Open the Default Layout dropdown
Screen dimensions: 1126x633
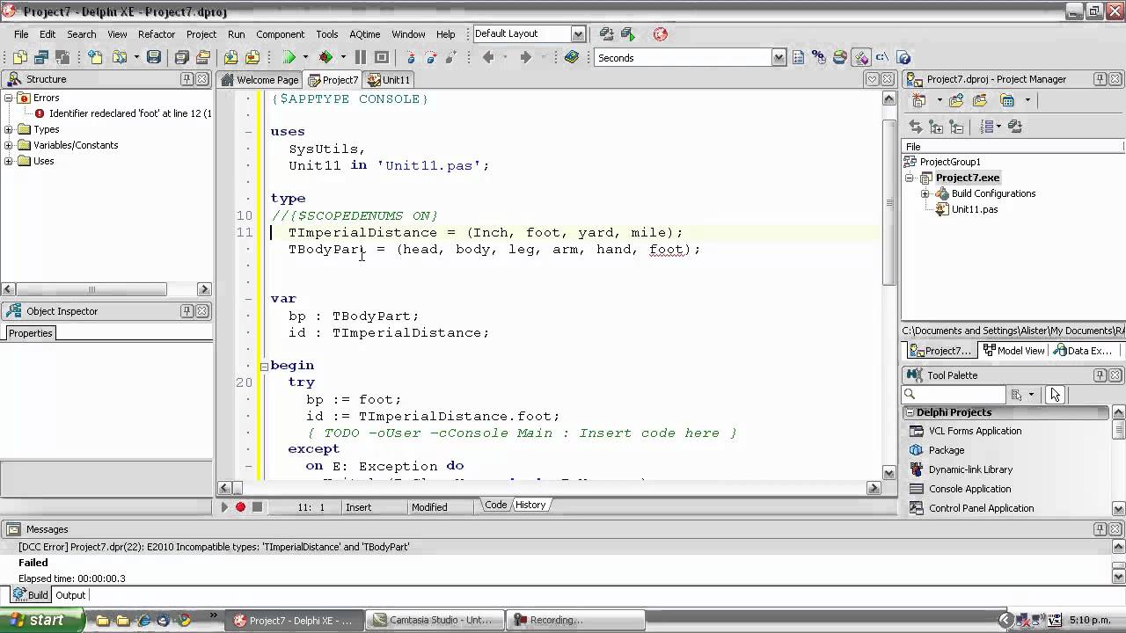tap(578, 34)
